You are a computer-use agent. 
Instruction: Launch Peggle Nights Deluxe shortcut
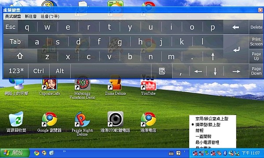click(82, 123)
